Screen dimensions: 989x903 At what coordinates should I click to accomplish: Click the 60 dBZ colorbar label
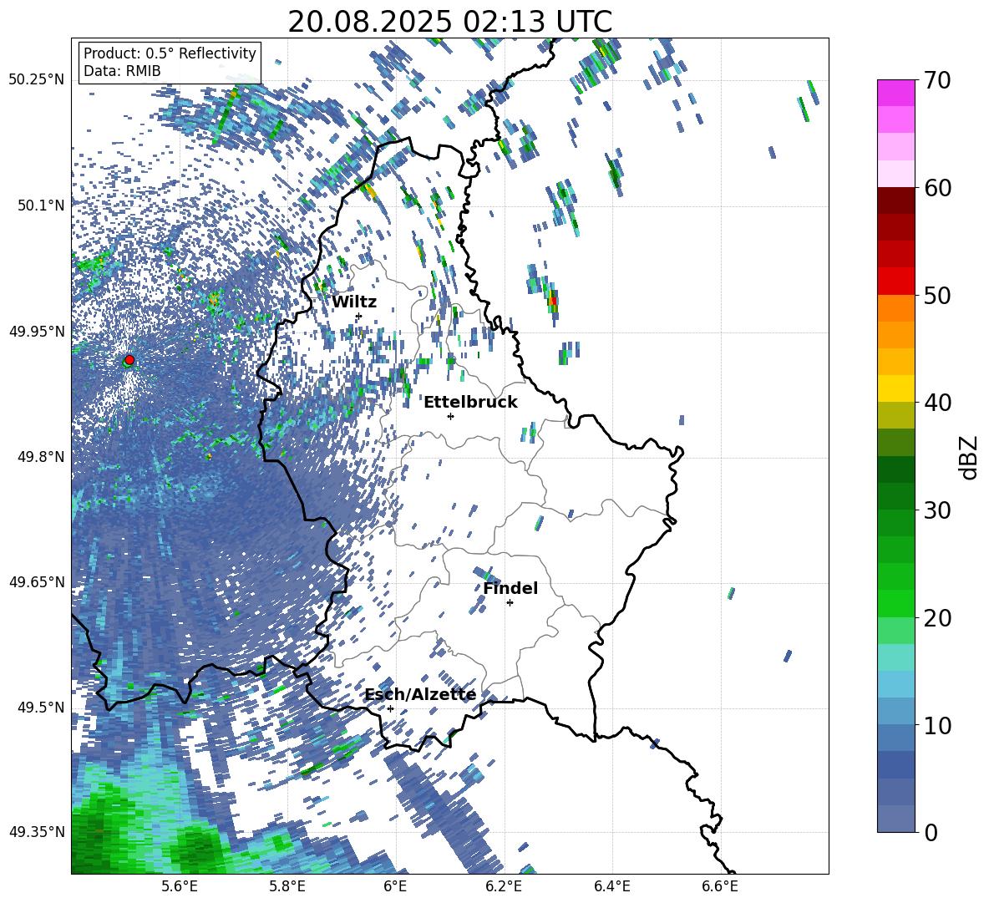coord(936,187)
